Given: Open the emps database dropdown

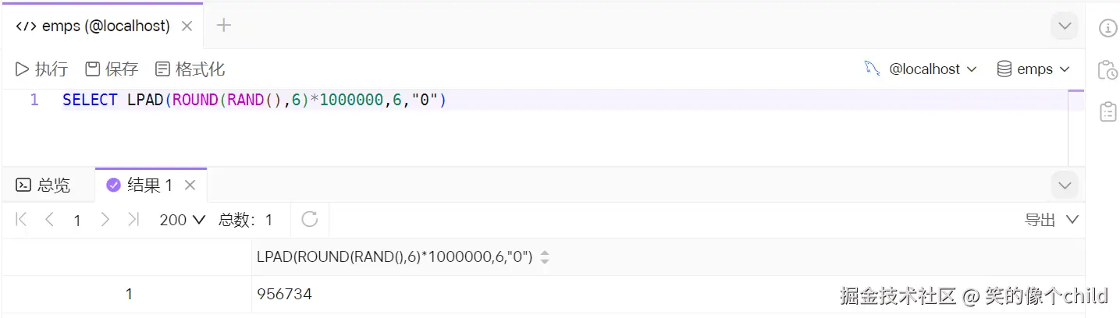Looking at the screenshot, I should pos(1034,69).
